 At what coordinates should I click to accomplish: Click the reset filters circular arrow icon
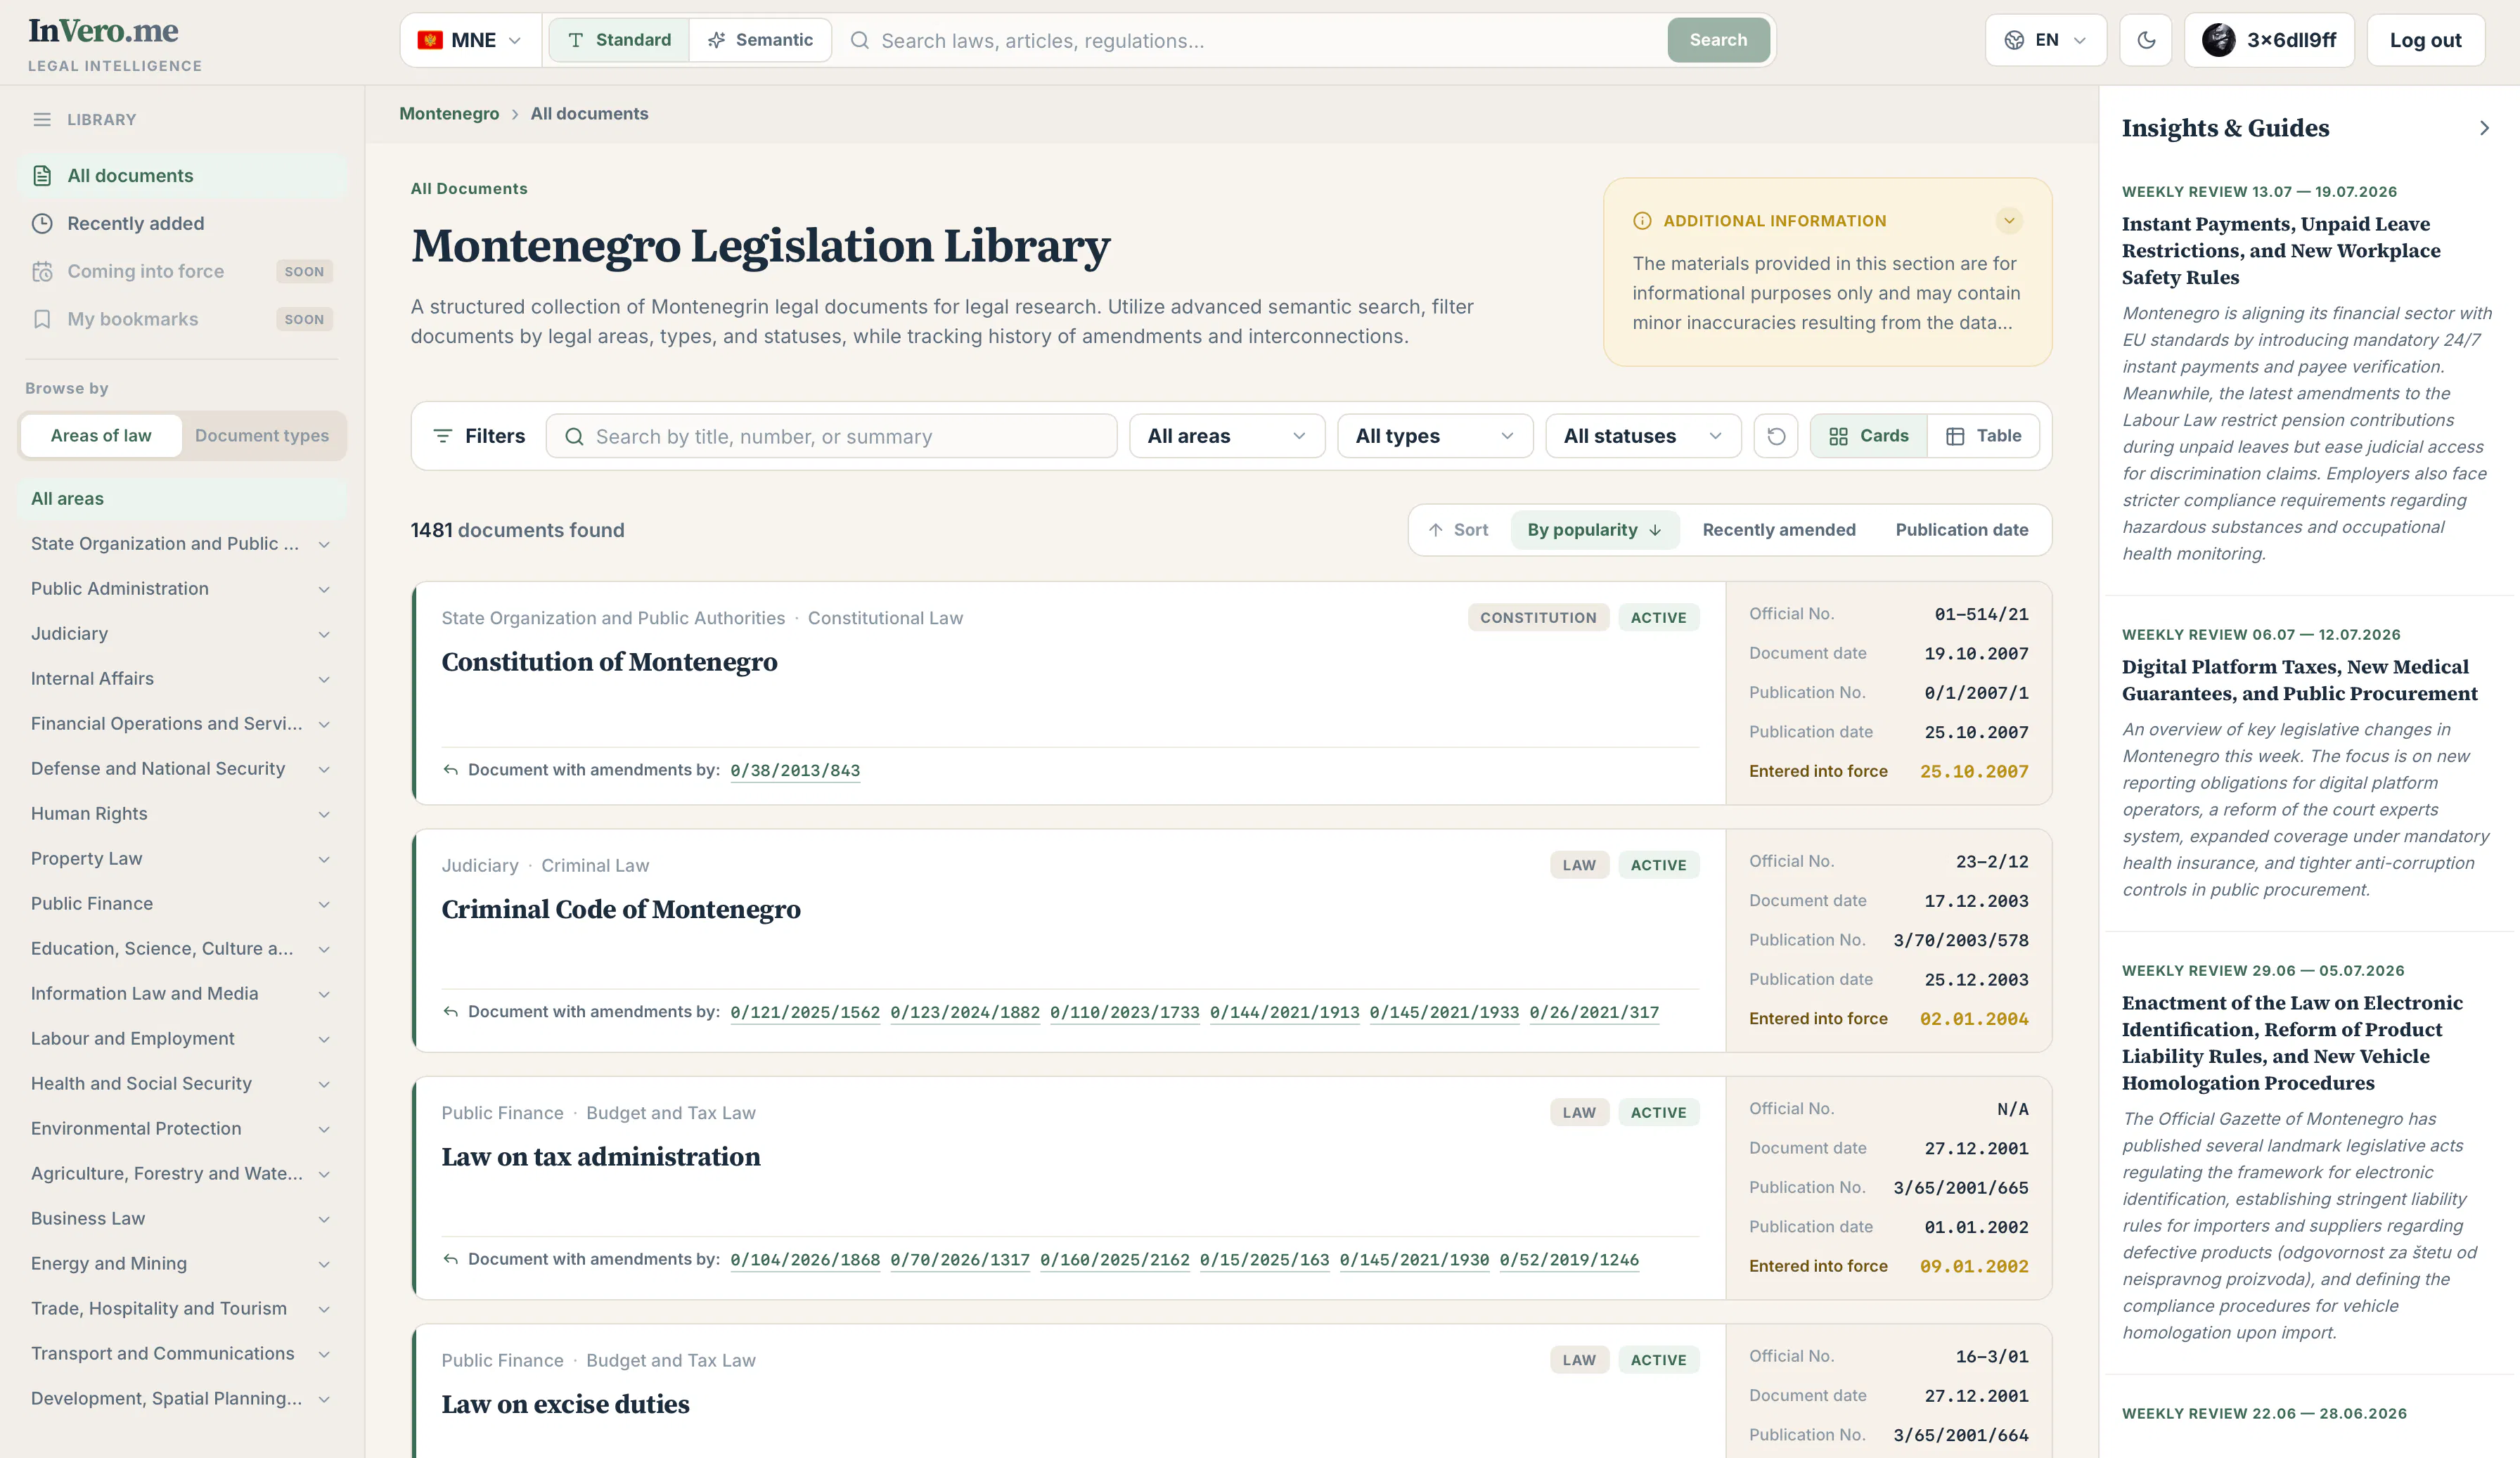click(x=1776, y=436)
